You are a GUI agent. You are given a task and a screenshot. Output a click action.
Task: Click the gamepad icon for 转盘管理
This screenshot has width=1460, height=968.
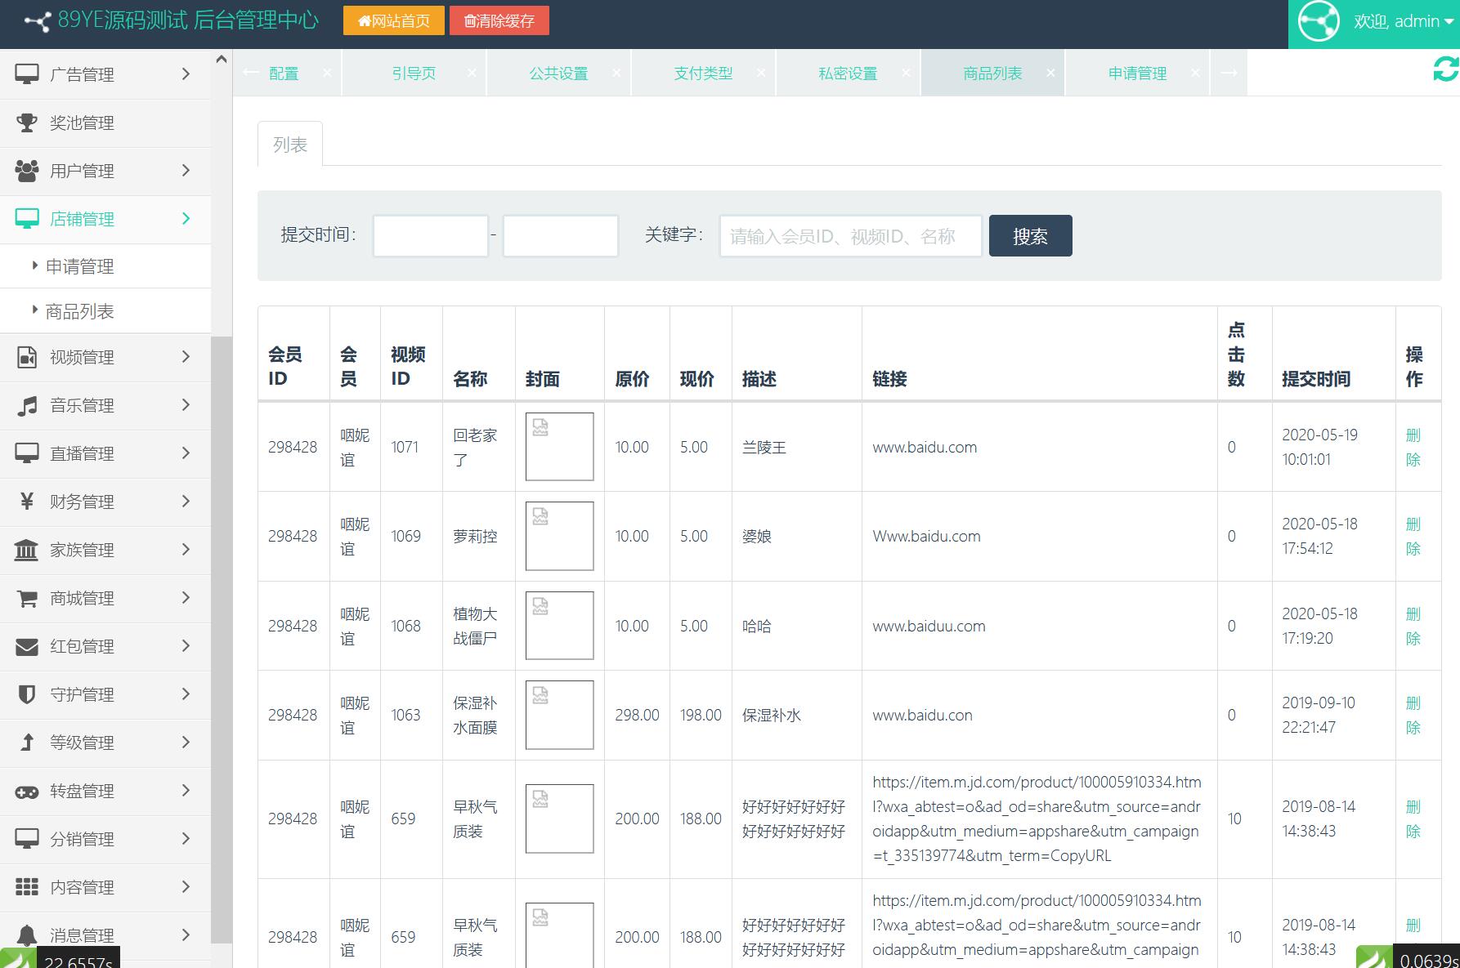(27, 792)
